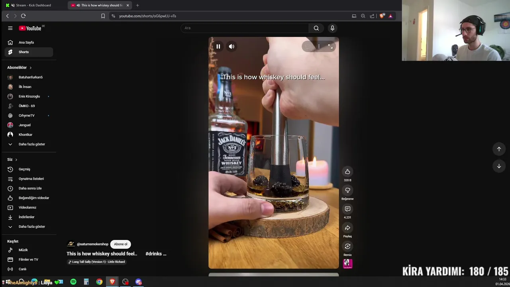Open Enis Kirazoglu subscription channel
The image size is (510, 287).
(29, 96)
